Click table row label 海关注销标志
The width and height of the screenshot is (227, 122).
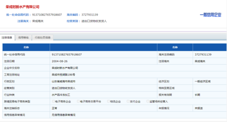pos(12,108)
